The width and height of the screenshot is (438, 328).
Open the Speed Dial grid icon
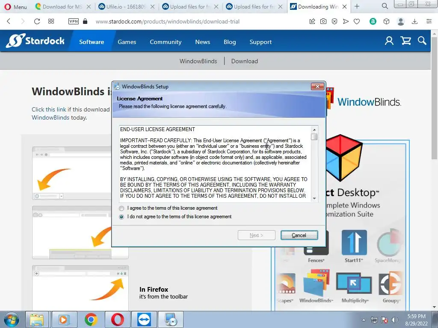tap(51, 21)
